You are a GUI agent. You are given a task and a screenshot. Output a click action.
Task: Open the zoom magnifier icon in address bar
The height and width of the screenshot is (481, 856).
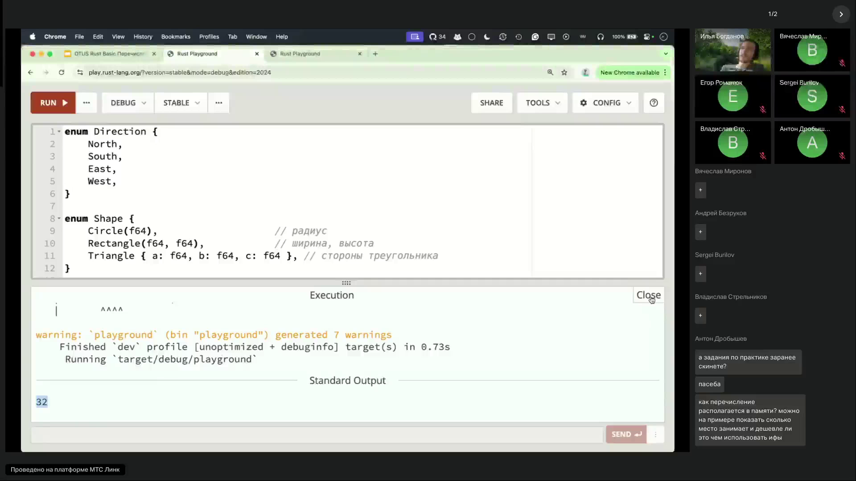pos(550,73)
